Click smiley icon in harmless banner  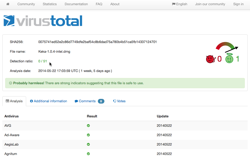coord(10,83)
